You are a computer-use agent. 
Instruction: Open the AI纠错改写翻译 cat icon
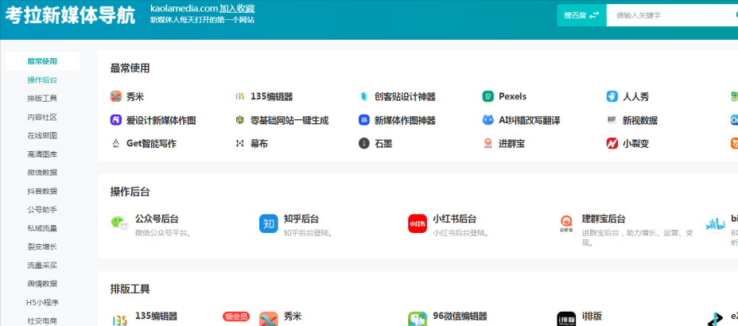pos(488,120)
